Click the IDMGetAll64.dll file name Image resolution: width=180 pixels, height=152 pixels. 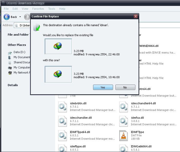tap(141, 146)
